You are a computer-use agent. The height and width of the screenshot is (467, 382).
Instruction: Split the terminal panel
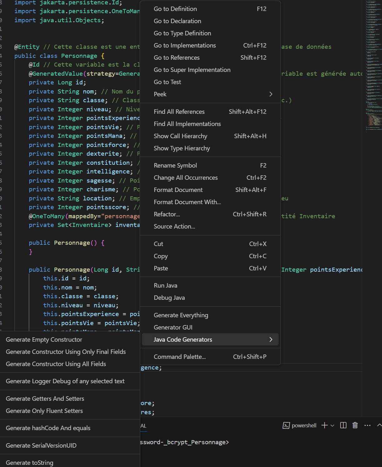(343, 425)
